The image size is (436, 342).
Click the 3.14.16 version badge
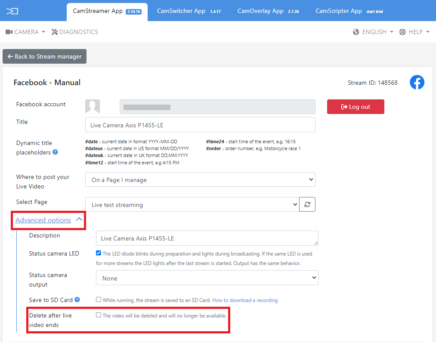134,12
